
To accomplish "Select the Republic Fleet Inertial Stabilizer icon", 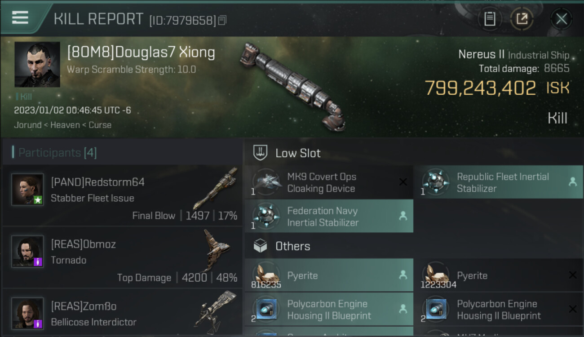I will point(436,182).
